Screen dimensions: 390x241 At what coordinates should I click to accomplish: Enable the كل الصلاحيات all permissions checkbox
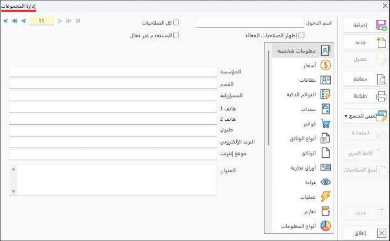click(x=176, y=23)
